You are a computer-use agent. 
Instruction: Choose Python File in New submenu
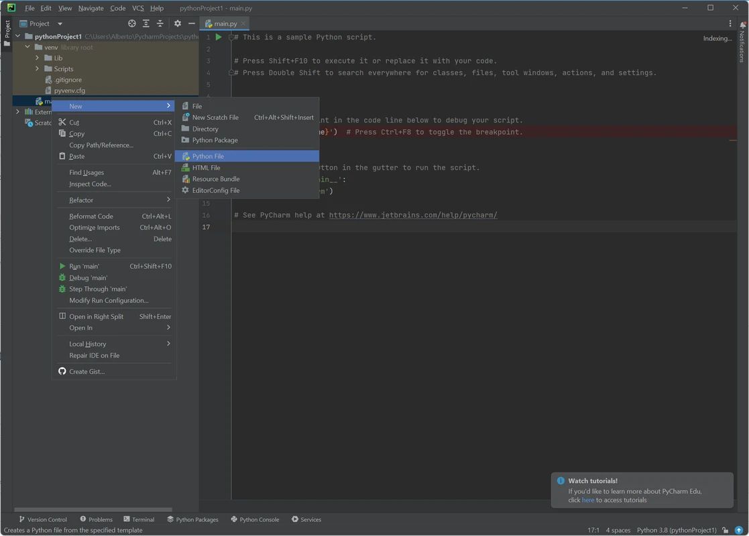(x=247, y=156)
